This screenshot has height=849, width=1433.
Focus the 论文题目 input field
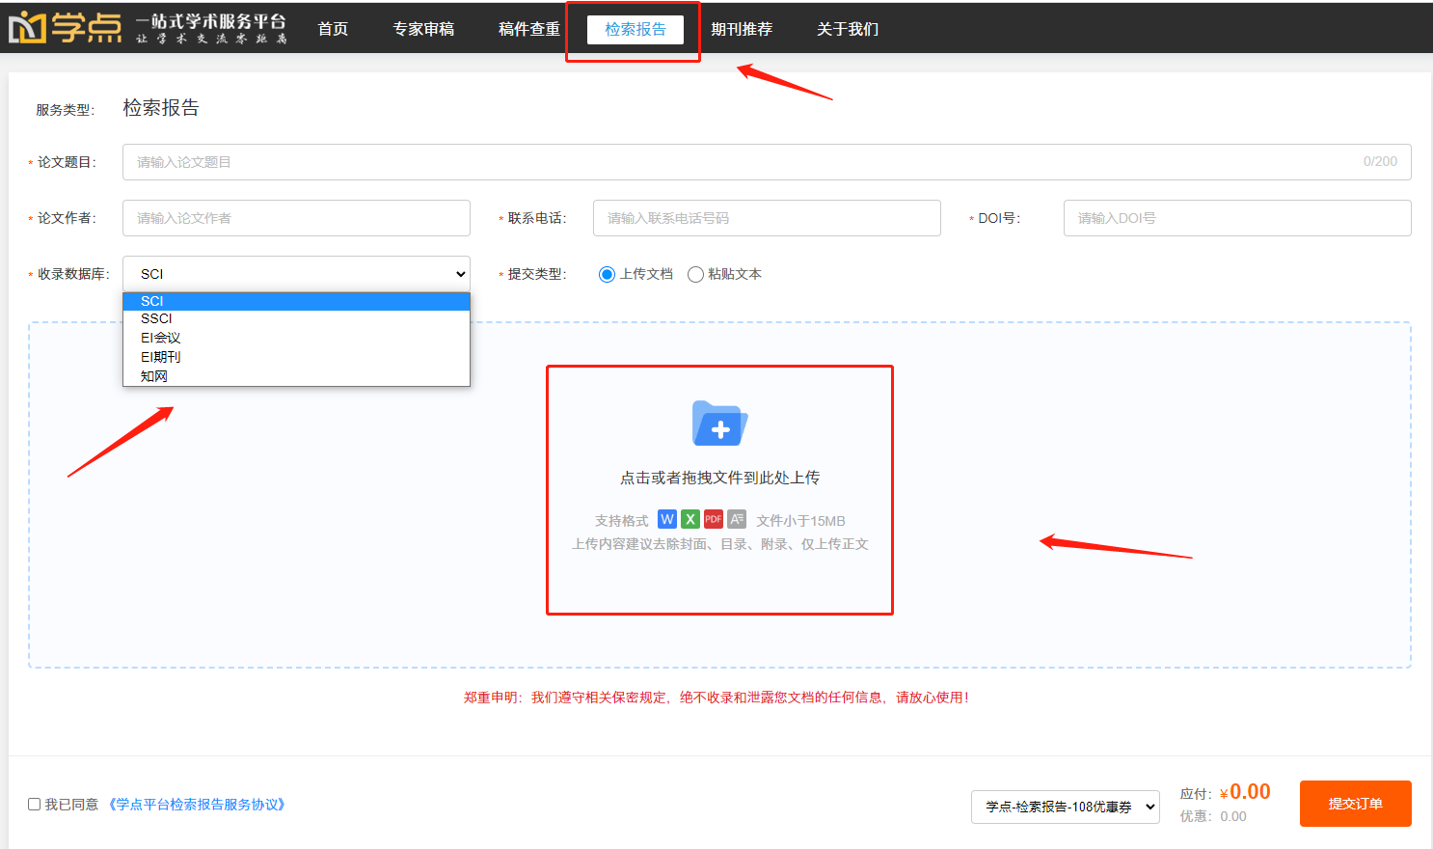tap(767, 162)
